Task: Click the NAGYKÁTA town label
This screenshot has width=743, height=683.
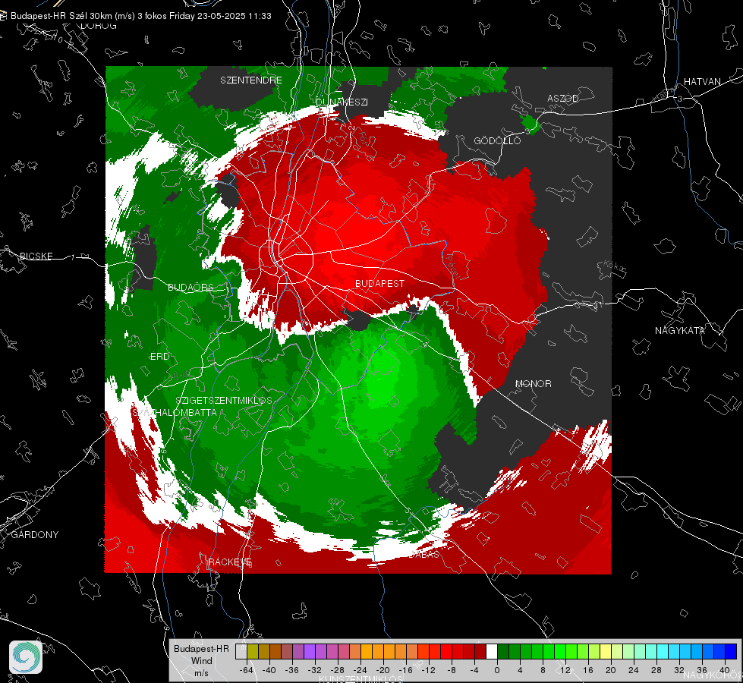Action: [x=679, y=330]
